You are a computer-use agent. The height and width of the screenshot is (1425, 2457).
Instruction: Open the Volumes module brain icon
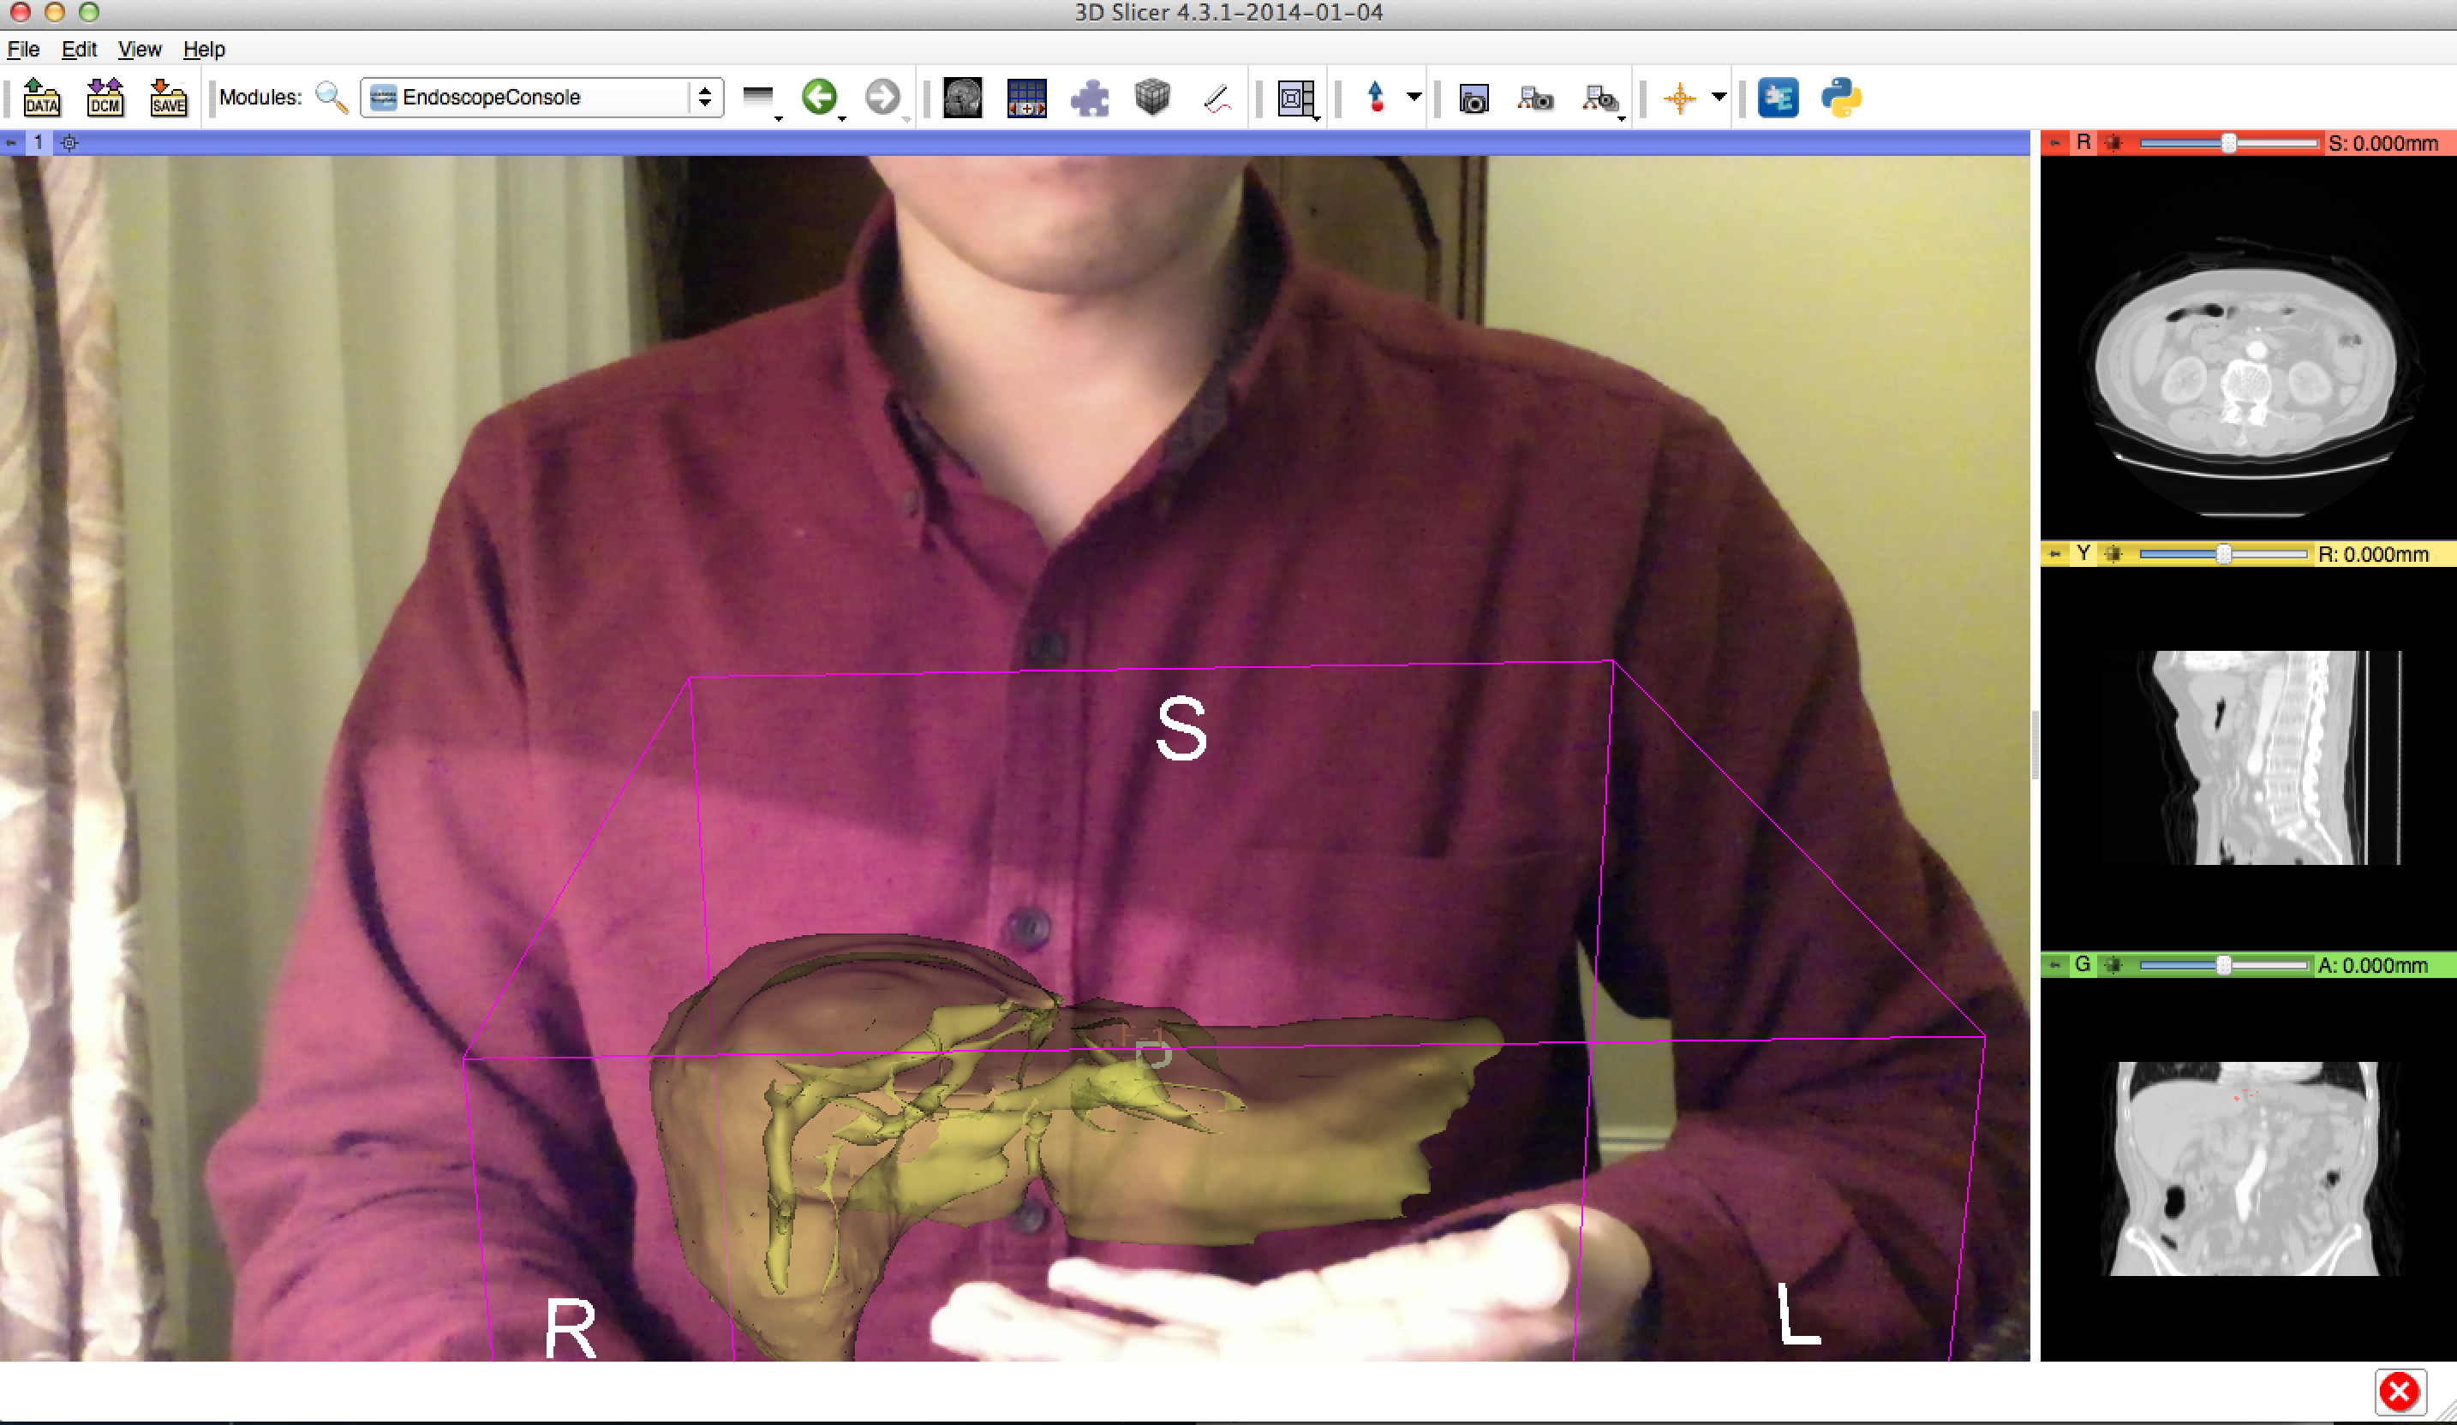click(962, 98)
